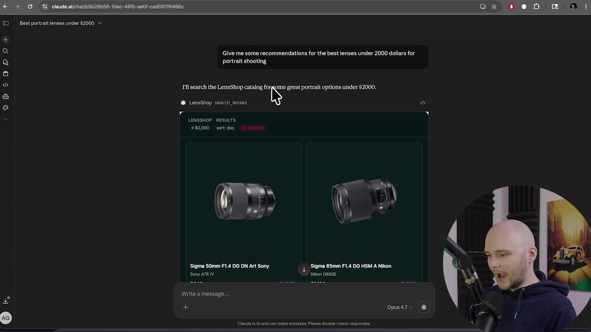Go back with browser back arrow
This screenshot has height=332, width=591.
(x=6, y=6)
